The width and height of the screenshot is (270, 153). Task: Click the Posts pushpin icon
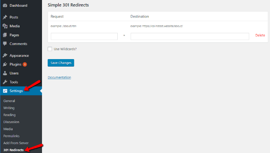[5, 17]
